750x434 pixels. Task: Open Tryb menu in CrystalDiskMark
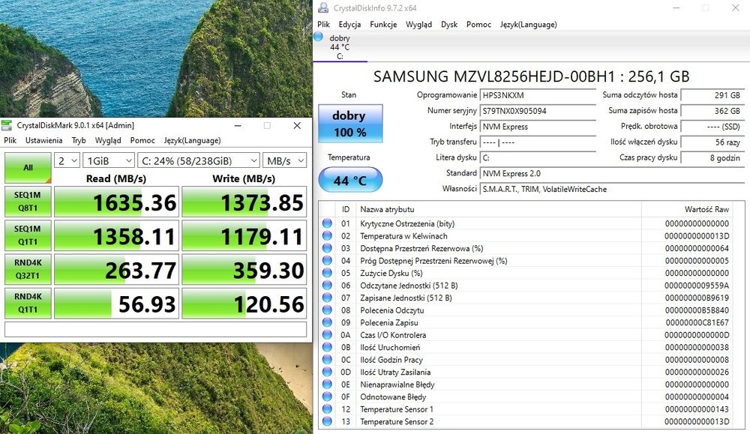pyautogui.click(x=79, y=140)
